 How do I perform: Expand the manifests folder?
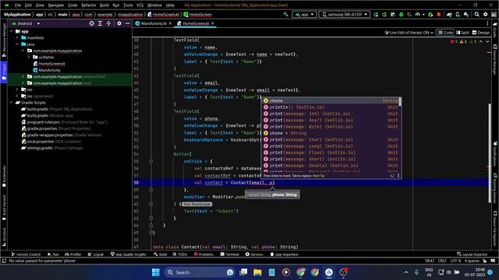coord(17,38)
